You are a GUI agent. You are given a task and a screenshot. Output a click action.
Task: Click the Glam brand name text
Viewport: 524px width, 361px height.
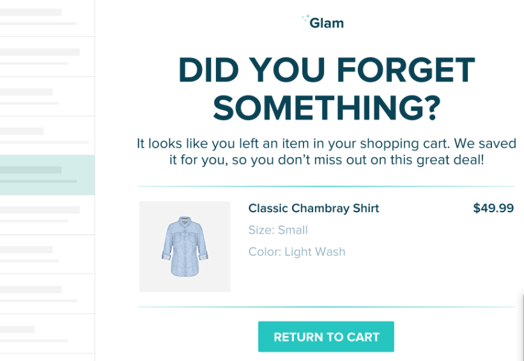tap(327, 23)
